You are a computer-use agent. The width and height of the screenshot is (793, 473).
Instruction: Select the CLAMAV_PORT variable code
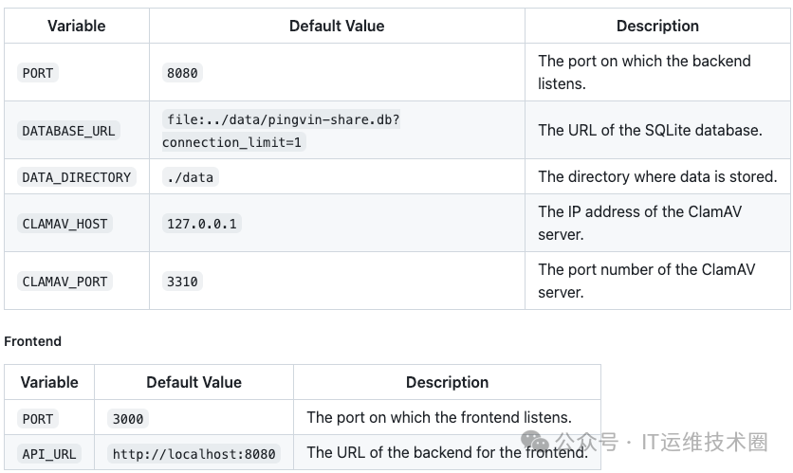click(65, 281)
